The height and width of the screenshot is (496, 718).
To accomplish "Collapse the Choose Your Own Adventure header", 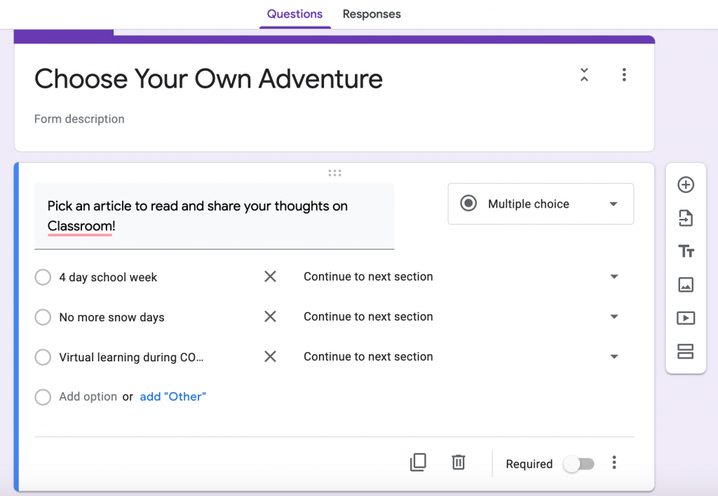I will [x=584, y=74].
